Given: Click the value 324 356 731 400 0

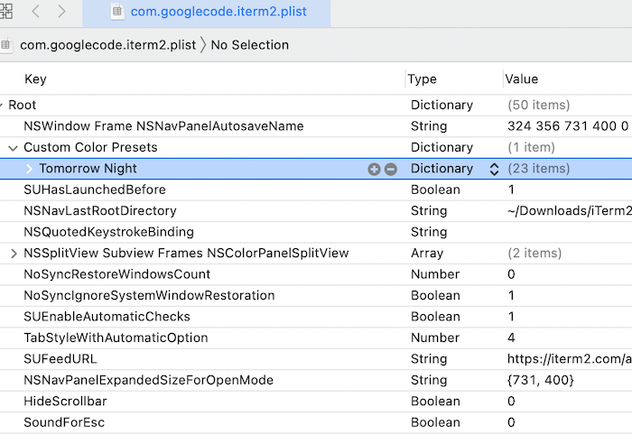Looking at the screenshot, I should click(568, 126).
